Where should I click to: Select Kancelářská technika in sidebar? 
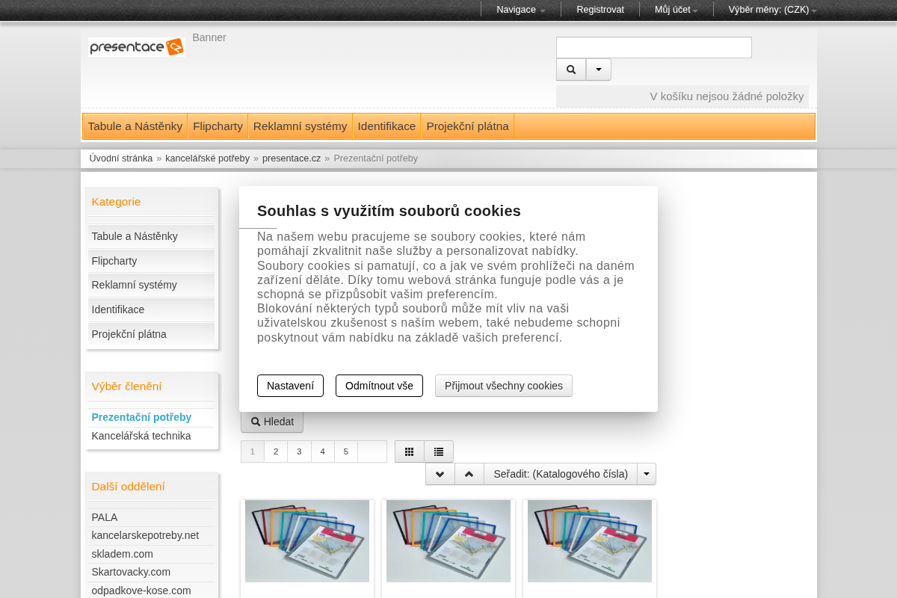click(x=141, y=436)
